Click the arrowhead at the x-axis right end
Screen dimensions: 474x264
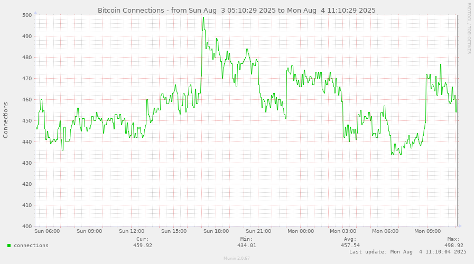point(460,226)
